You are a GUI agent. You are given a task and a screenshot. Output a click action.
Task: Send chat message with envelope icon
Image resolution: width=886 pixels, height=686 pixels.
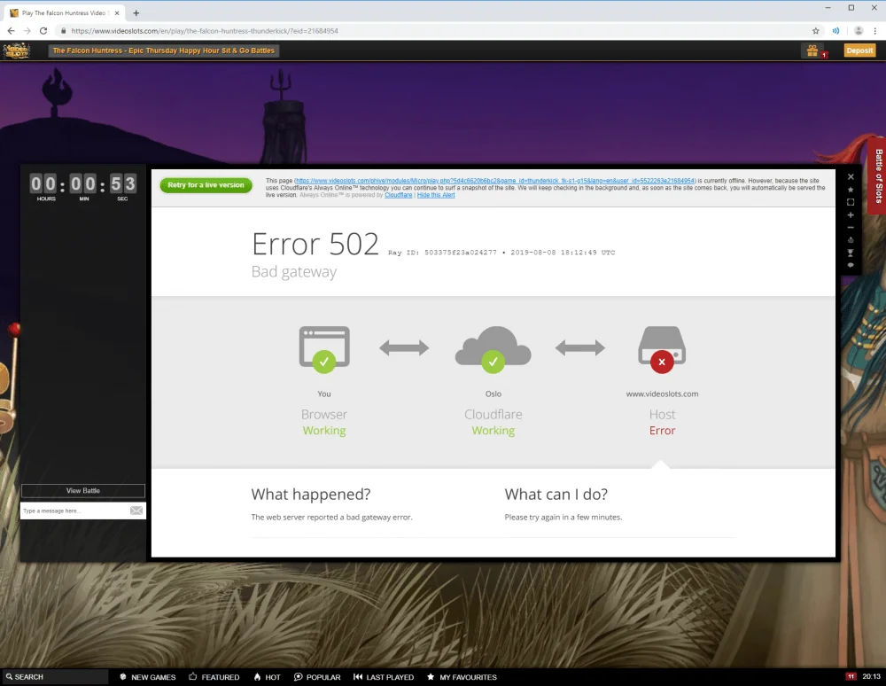(136, 511)
